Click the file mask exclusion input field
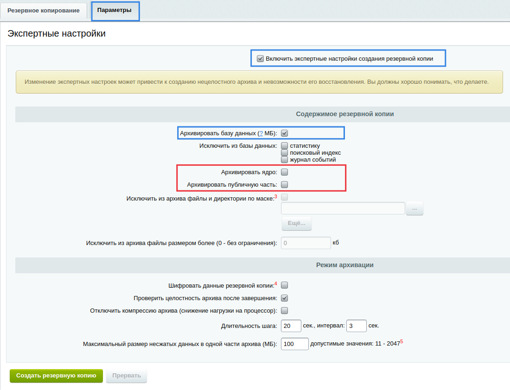The width and height of the screenshot is (510, 390). tap(343, 208)
